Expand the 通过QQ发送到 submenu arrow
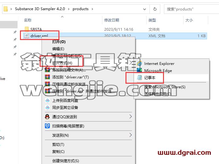Screen dimensions: 219x164 pyautogui.click(x=130, y=116)
